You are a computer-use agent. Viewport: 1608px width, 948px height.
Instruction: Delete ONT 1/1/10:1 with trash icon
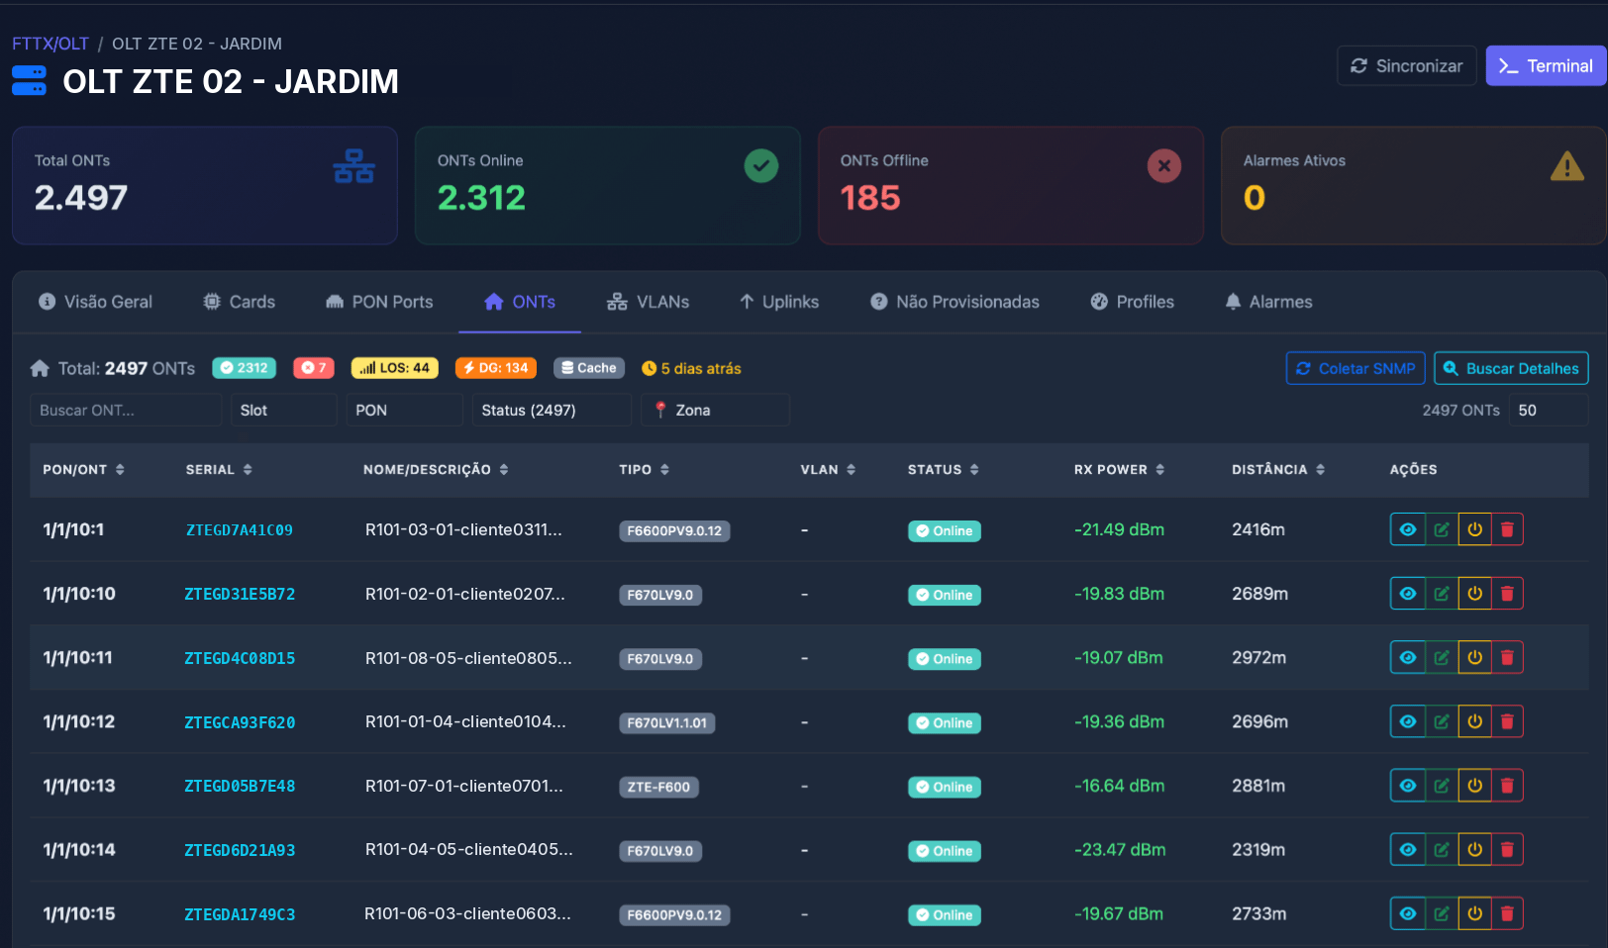coord(1507,529)
